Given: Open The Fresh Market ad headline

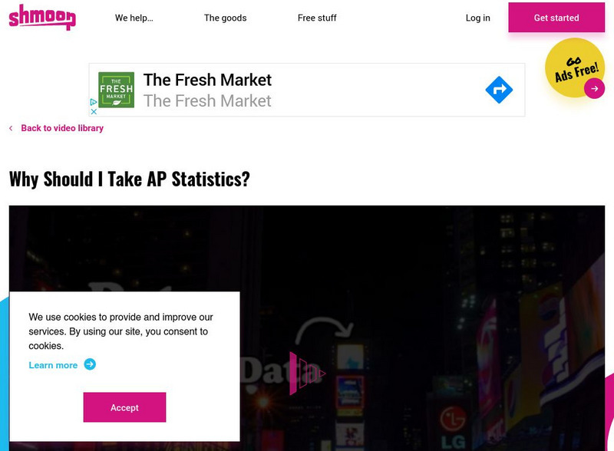Looking at the screenshot, I should coord(207,80).
